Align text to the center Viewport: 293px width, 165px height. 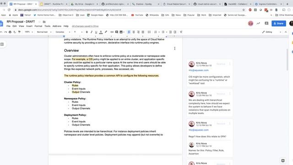coord(134,32)
